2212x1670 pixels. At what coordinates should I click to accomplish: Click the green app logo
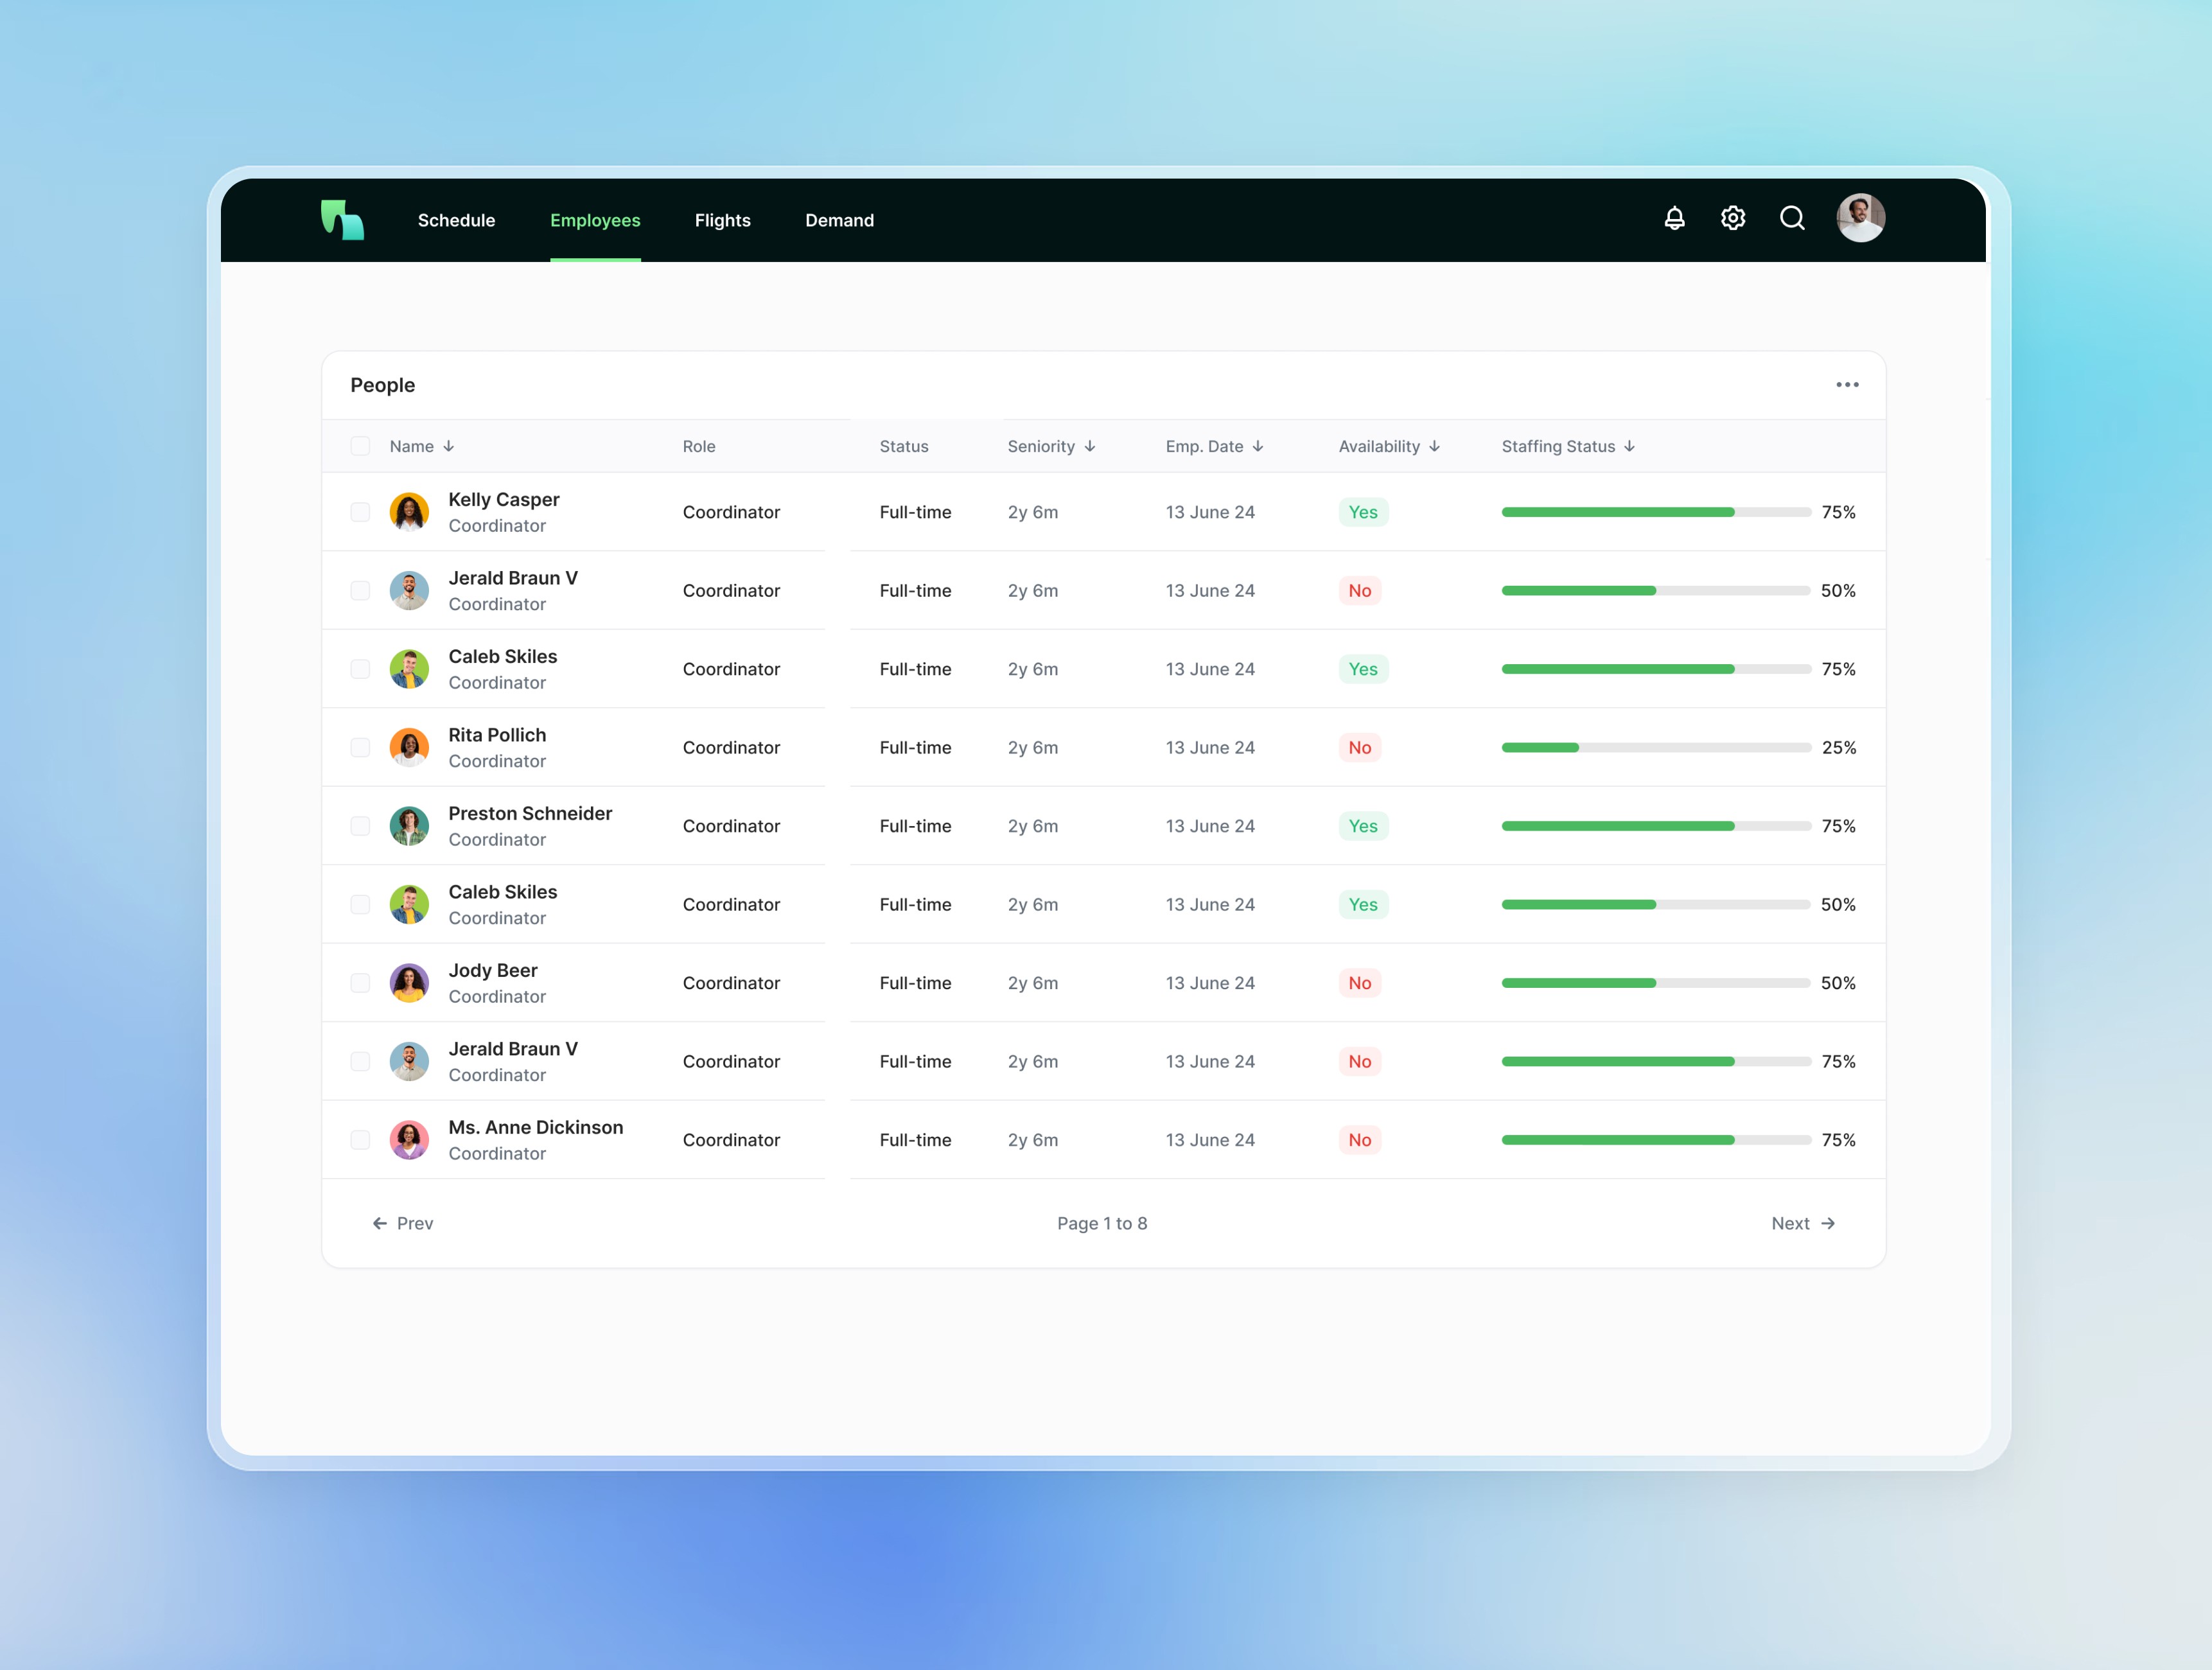(x=342, y=220)
